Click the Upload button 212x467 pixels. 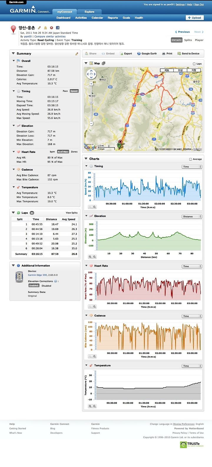tap(194, 18)
